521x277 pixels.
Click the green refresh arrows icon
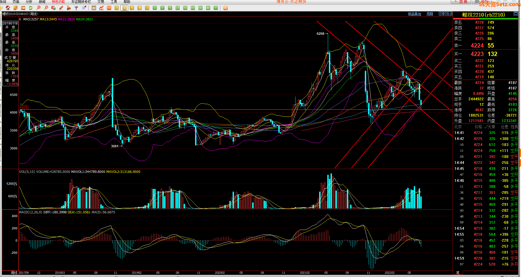[x=31, y=8]
